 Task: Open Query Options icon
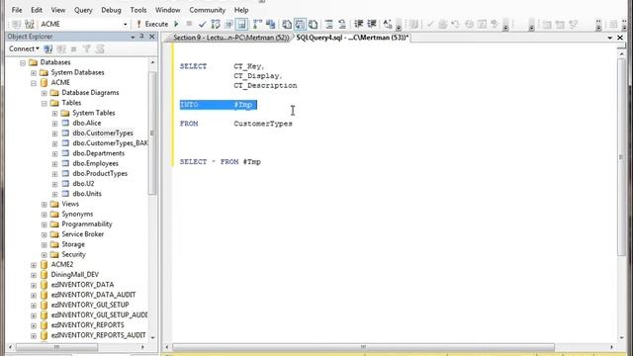[x=228, y=24]
